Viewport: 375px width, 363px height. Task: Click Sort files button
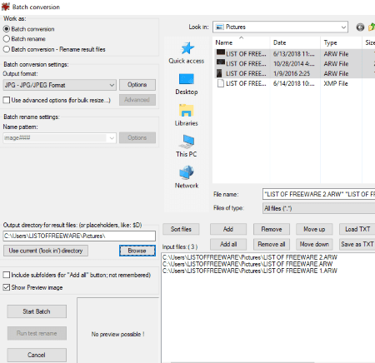(181, 229)
